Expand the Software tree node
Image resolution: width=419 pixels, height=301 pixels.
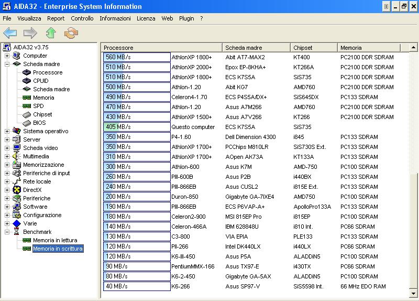pyautogui.click(x=7, y=207)
